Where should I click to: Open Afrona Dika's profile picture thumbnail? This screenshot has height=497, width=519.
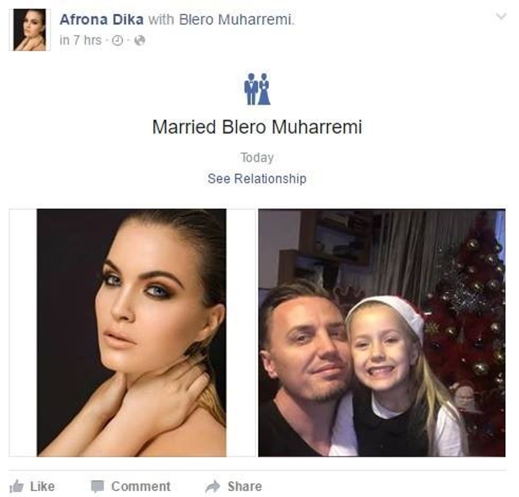pos(30,30)
